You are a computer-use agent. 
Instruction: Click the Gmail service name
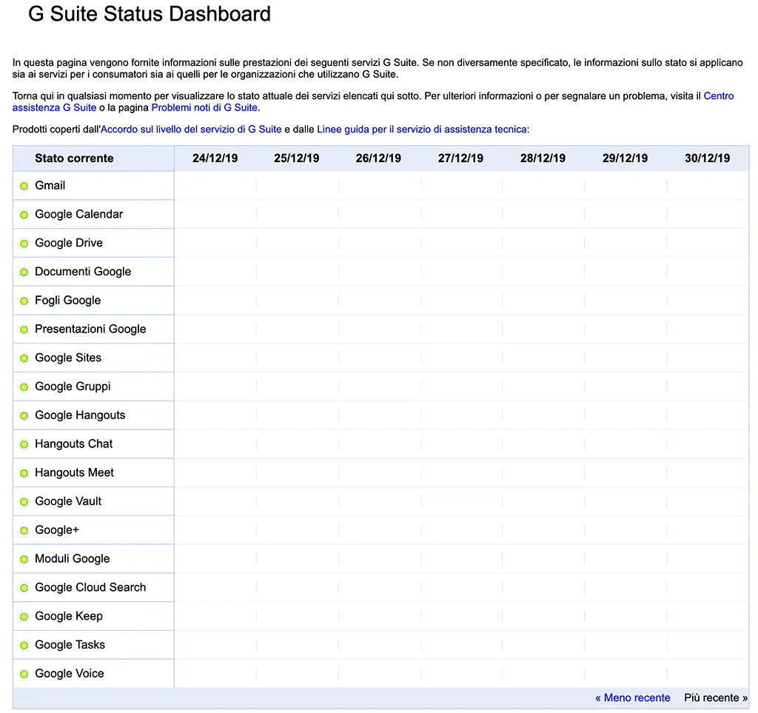pyautogui.click(x=50, y=186)
